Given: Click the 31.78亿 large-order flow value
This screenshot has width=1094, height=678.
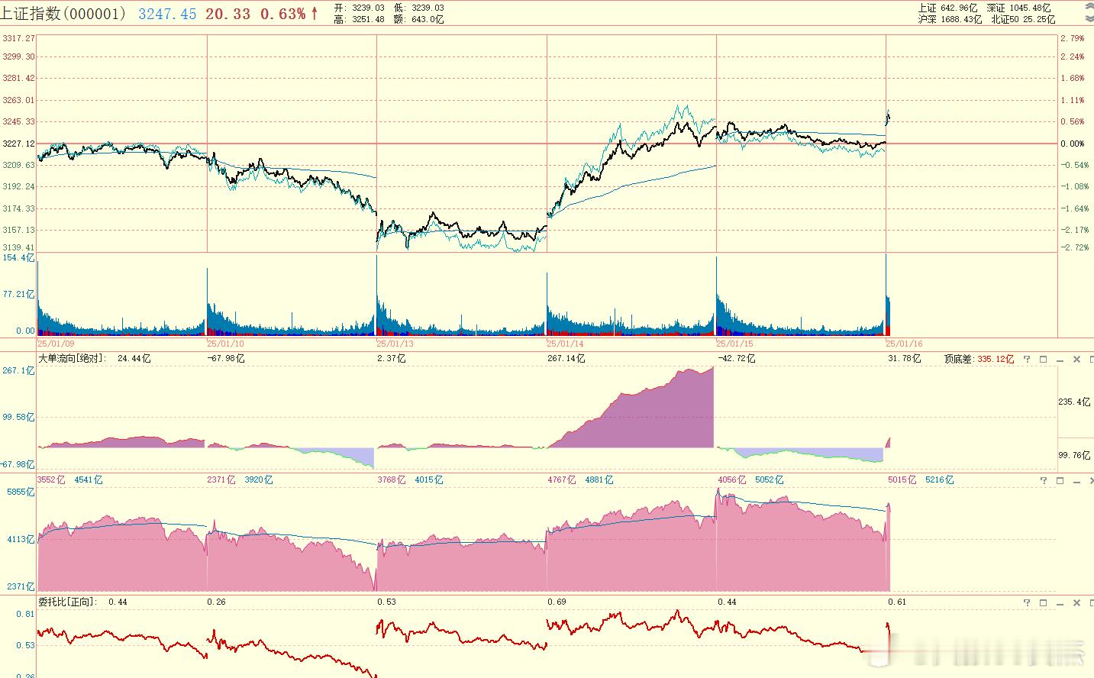Looking at the screenshot, I should [905, 358].
